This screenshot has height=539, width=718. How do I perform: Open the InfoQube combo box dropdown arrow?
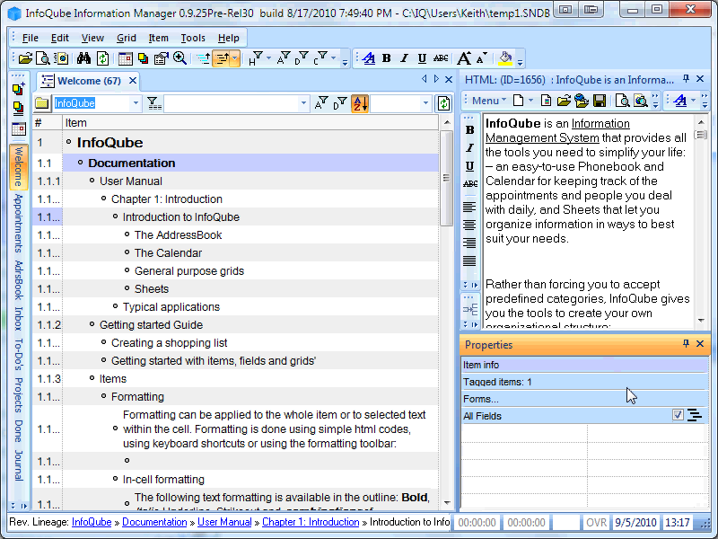click(136, 103)
